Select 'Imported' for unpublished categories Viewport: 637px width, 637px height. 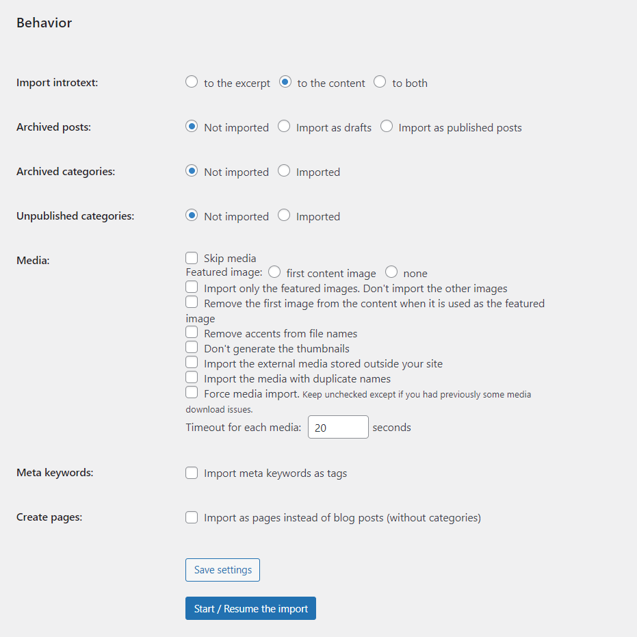284,216
